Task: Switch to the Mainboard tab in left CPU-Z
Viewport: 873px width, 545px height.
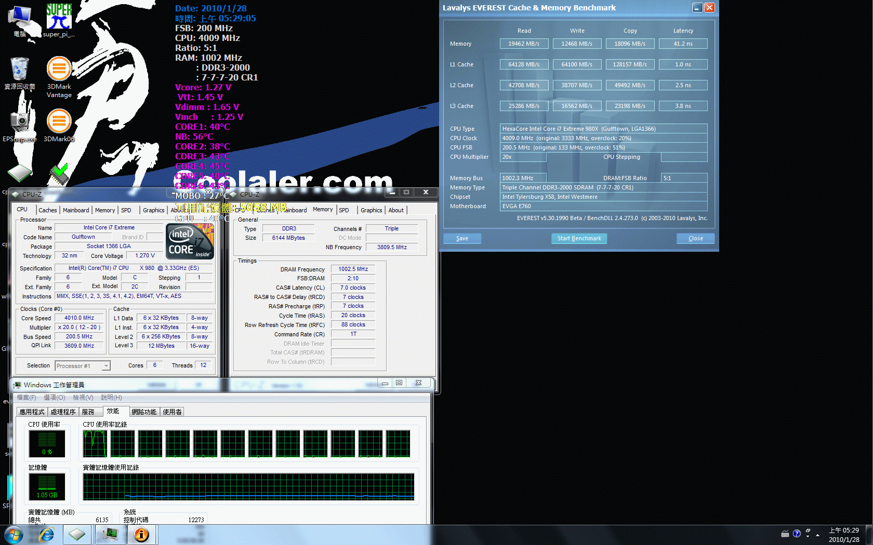Action: pyautogui.click(x=76, y=210)
